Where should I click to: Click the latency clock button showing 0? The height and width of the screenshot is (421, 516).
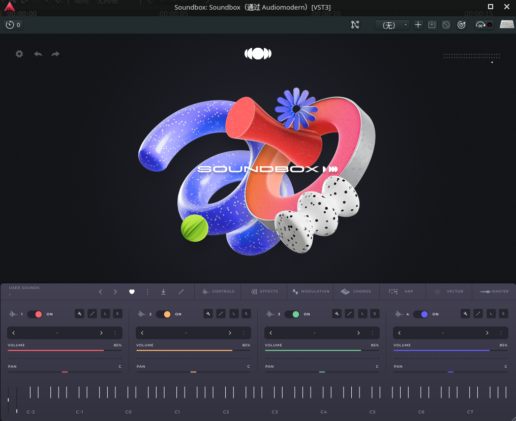13,25
